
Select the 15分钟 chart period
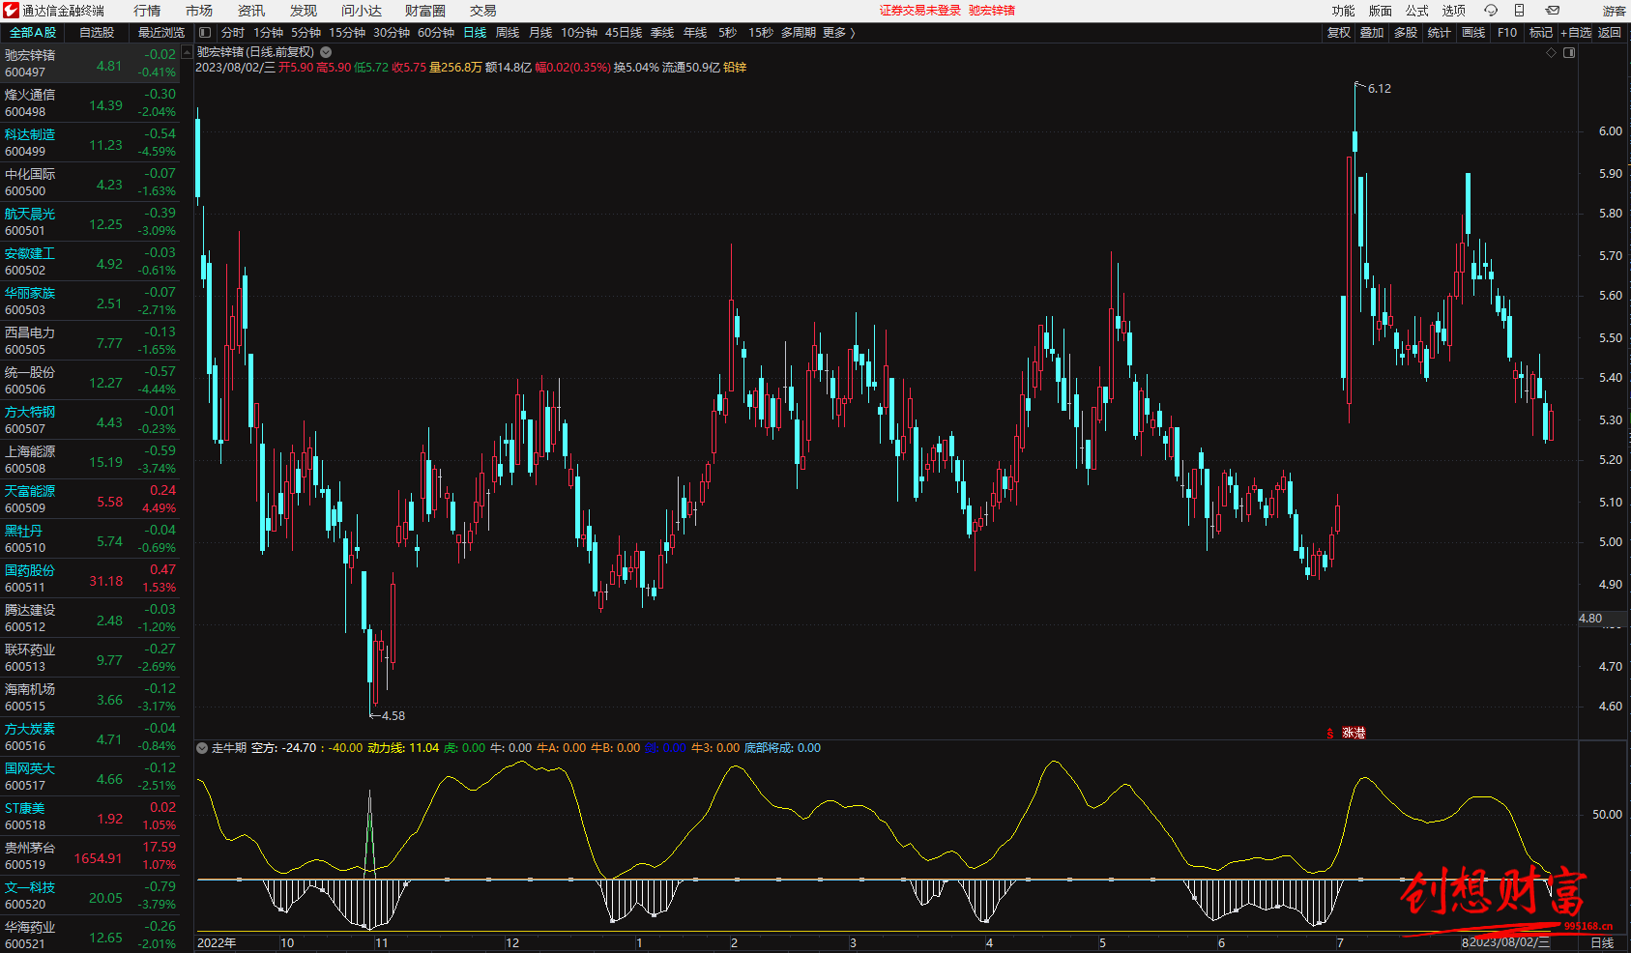click(347, 33)
